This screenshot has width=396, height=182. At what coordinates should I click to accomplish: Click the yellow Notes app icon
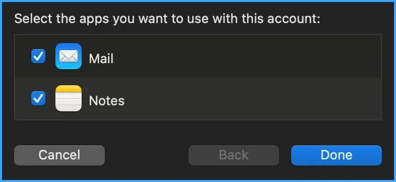(69, 98)
